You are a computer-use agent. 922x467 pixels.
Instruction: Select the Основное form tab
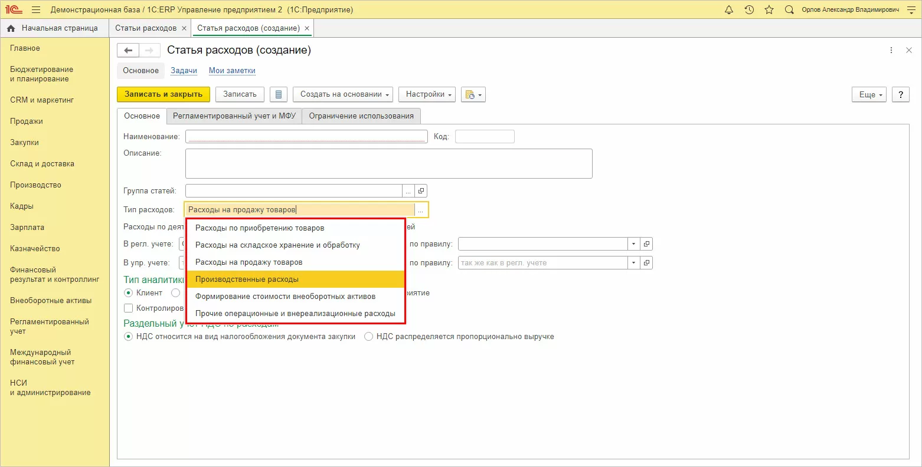coord(142,116)
